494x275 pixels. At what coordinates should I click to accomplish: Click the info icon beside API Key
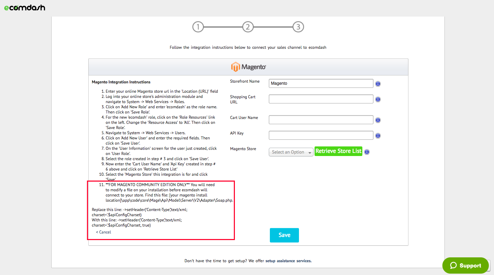[x=378, y=136]
